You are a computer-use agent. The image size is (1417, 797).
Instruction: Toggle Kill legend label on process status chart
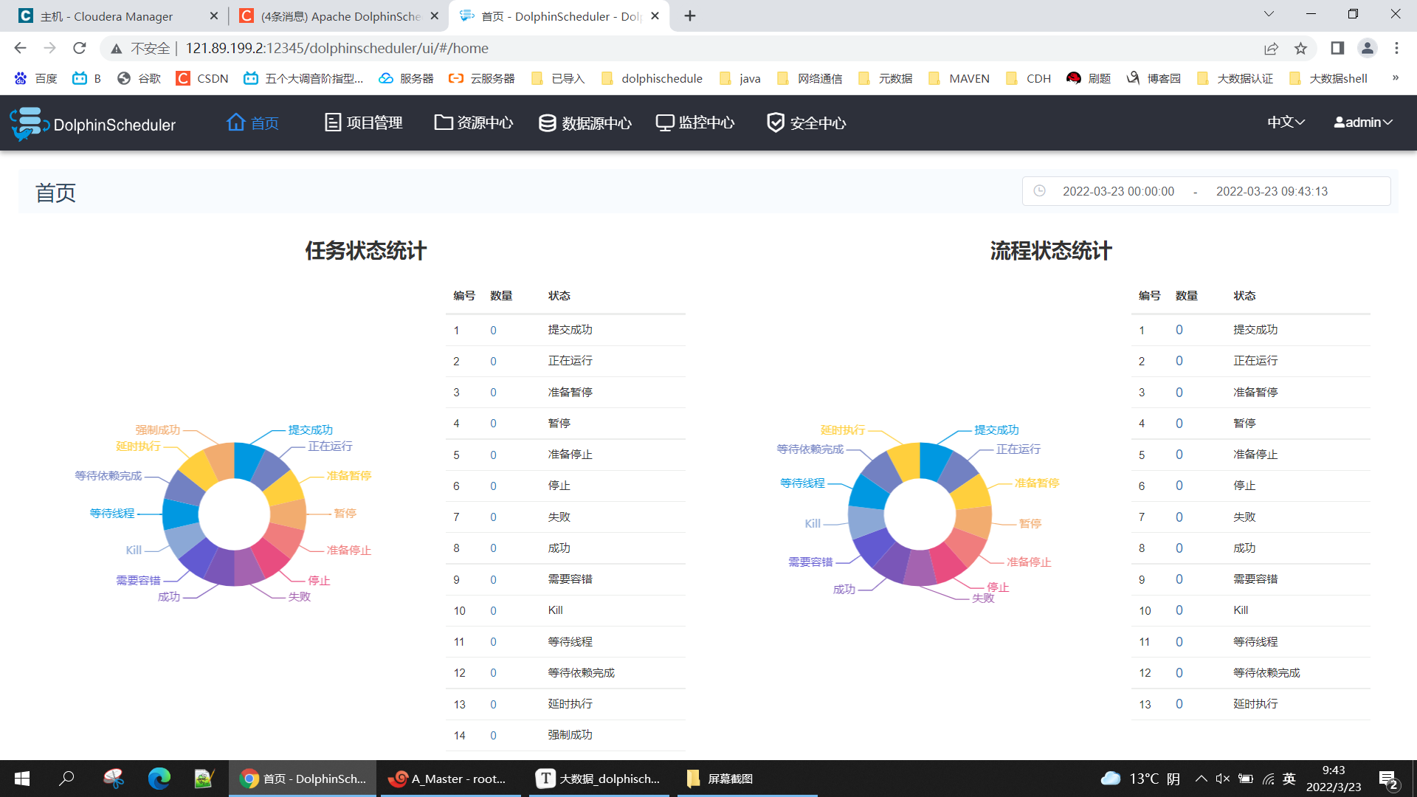coord(812,523)
